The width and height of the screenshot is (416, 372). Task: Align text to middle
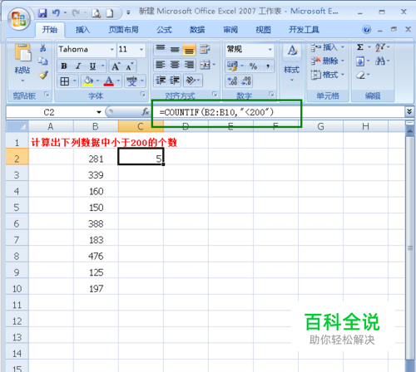click(175, 49)
